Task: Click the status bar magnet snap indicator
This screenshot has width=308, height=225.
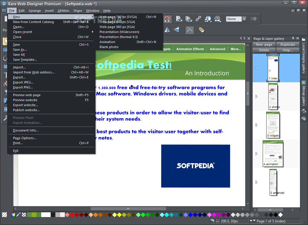Action: pyautogui.click(x=217, y=221)
